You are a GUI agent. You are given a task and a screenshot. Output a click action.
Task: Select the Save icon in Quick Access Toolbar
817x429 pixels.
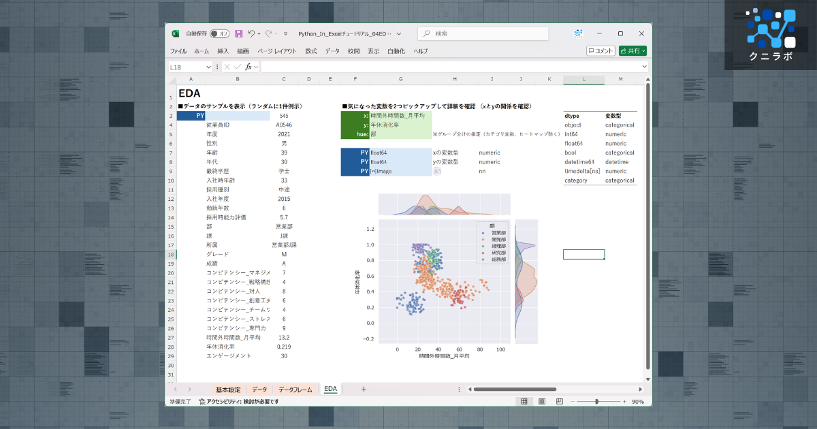tap(240, 33)
